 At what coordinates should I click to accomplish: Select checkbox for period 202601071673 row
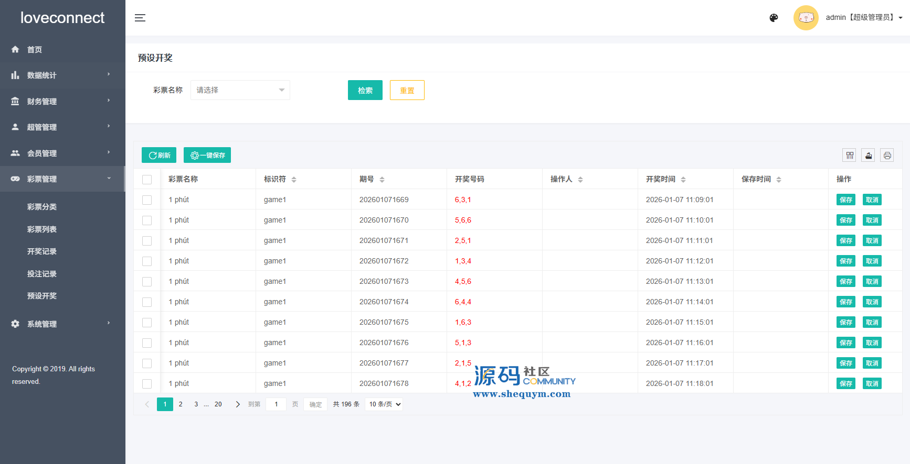[x=147, y=282]
